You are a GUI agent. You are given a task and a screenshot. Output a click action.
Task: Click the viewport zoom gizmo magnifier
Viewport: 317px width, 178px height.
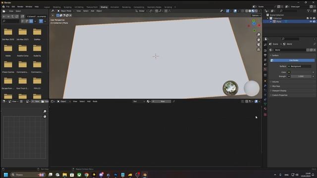coord(259,35)
